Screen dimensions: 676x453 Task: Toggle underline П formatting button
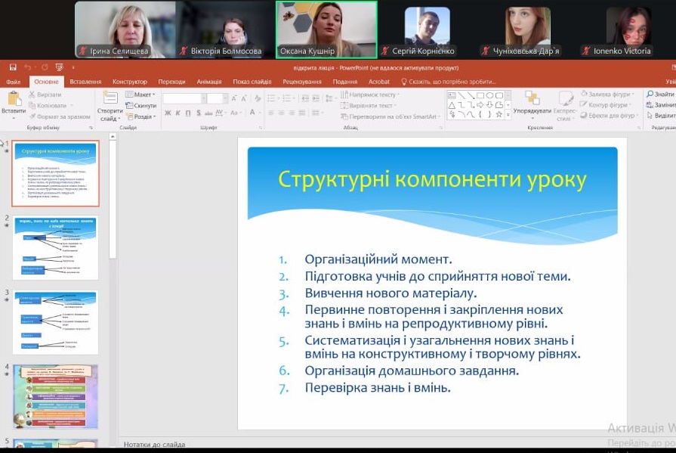[187, 113]
